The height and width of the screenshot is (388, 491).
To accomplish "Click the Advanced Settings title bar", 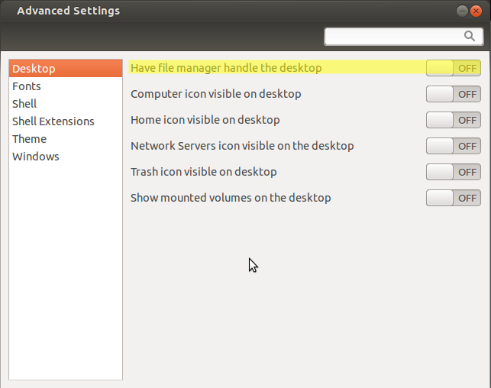I will [x=229, y=11].
